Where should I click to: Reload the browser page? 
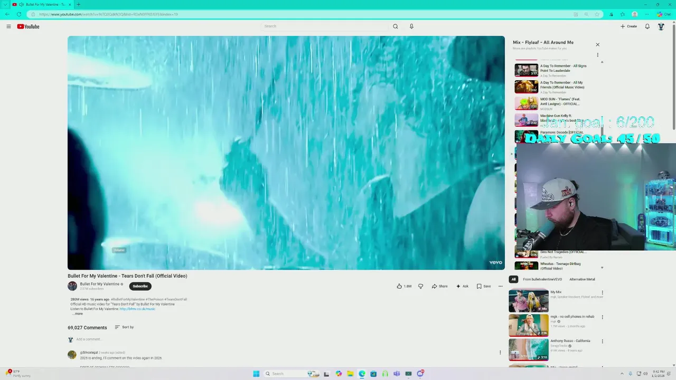point(19,14)
